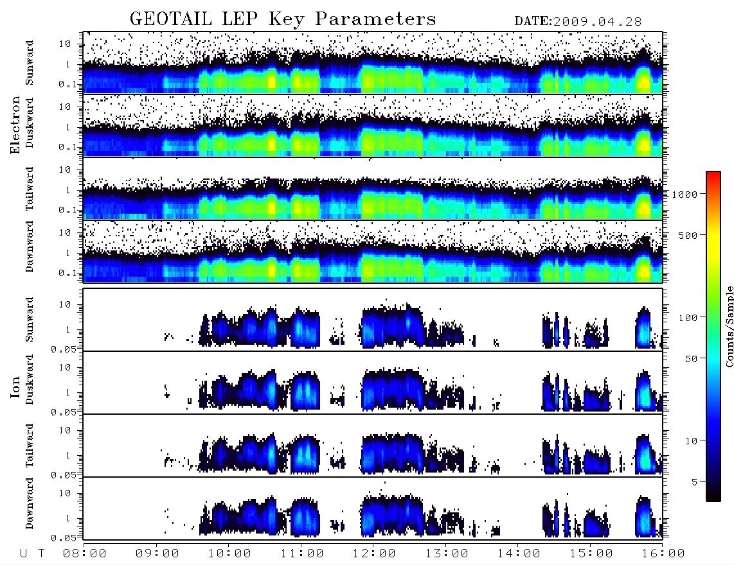Click the 50 colorbar tick value
This screenshot has height=565, width=734.
691,359
